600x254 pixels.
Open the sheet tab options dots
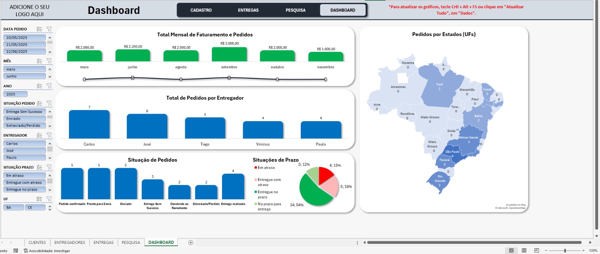coord(357,243)
